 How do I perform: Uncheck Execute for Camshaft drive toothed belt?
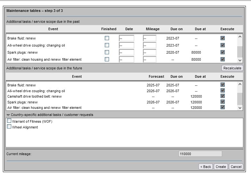[x=222, y=96]
